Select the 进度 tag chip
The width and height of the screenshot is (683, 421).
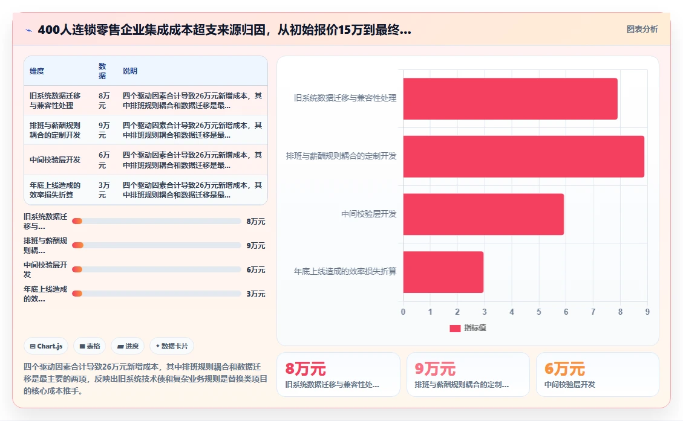tap(128, 346)
